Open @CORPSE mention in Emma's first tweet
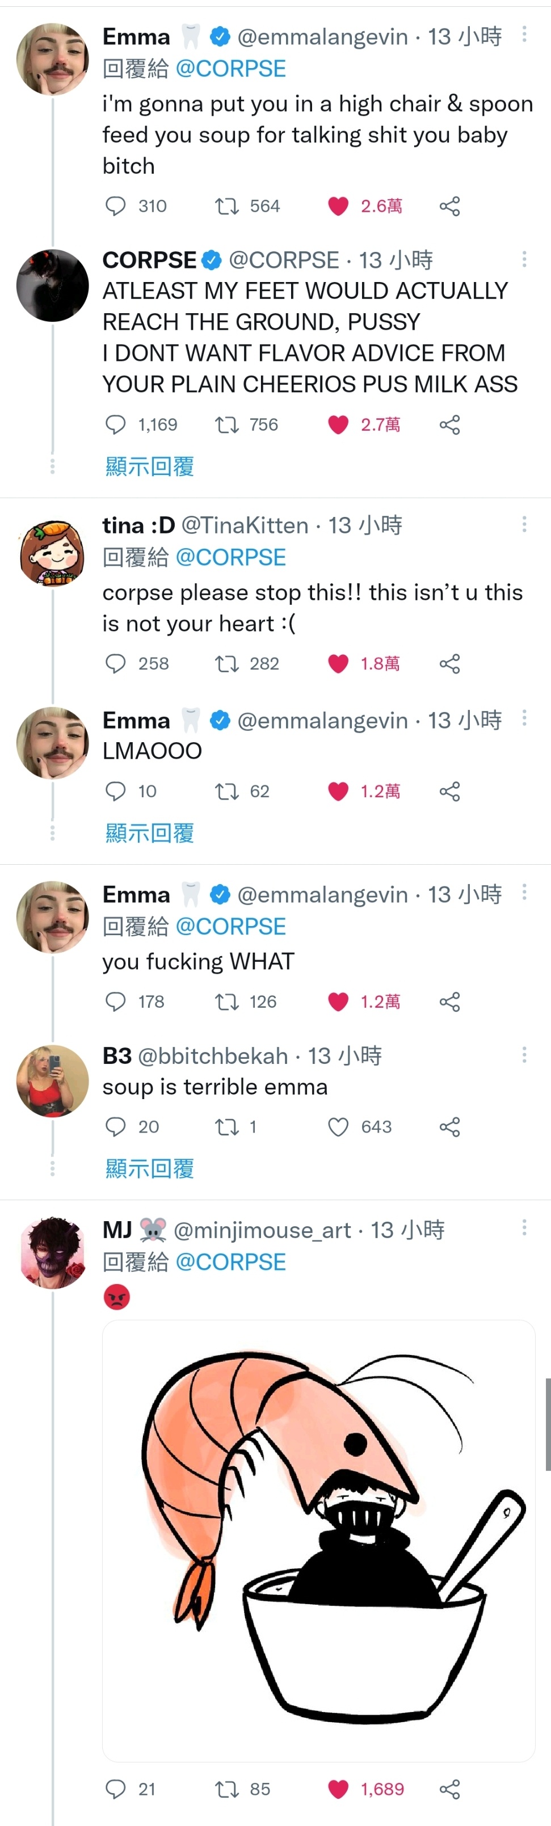This screenshot has height=1826, width=551. click(230, 69)
